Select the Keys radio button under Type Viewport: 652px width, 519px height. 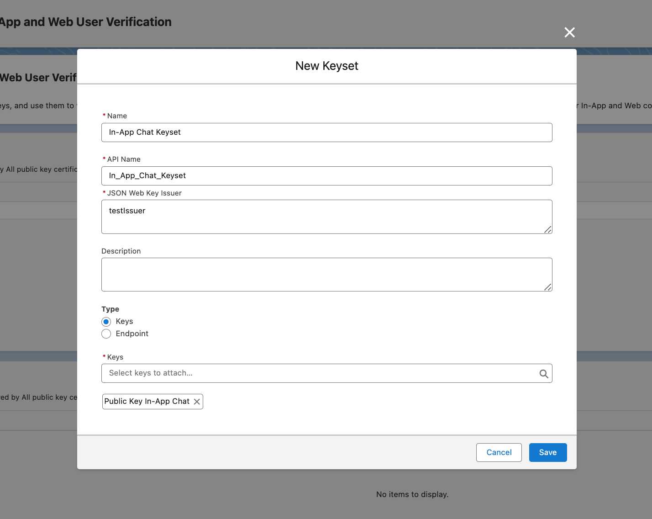[x=106, y=322]
